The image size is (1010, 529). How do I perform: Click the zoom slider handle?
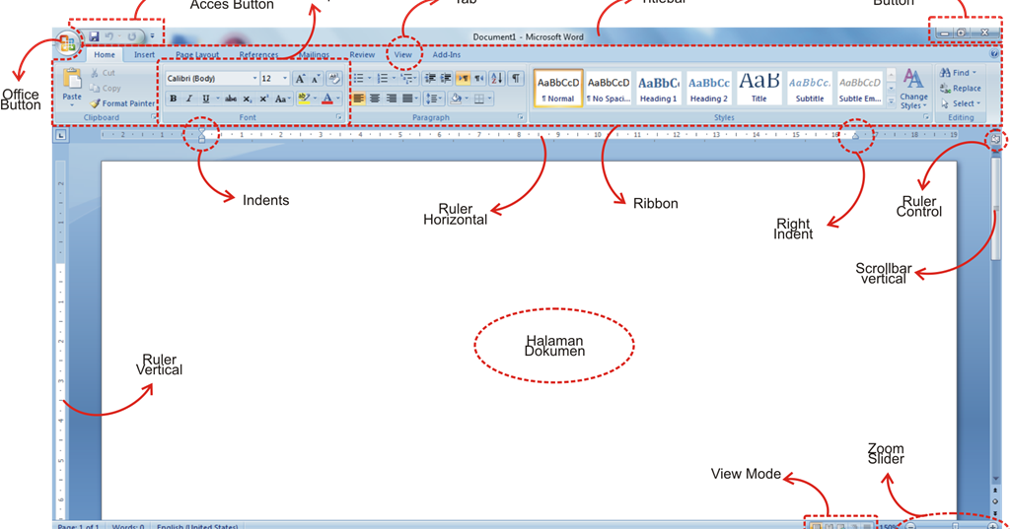click(x=955, y=526)
